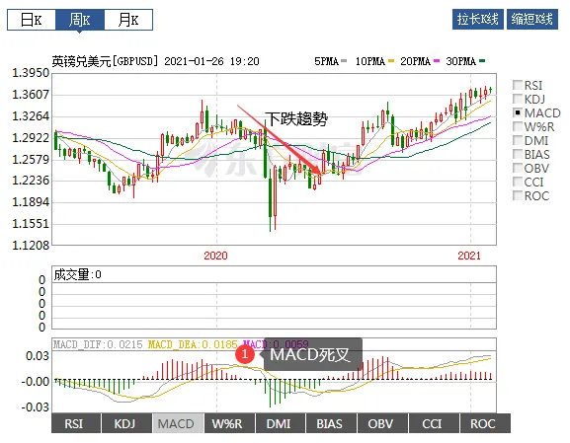Image resolution: width=570 pixels, height=443 pixels.
Task: Click the 1.3264 price axis label
Action: coord(31,116)
